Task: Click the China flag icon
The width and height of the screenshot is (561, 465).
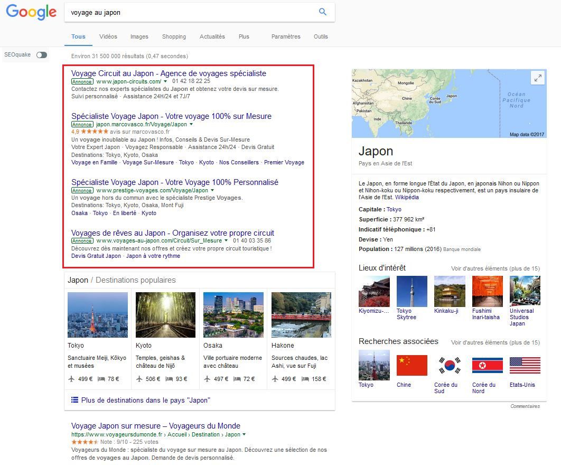Action: 412,365
